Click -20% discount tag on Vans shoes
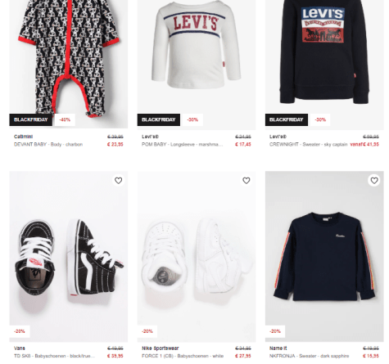This screenshot has width=389, height=364. point(20,331)
